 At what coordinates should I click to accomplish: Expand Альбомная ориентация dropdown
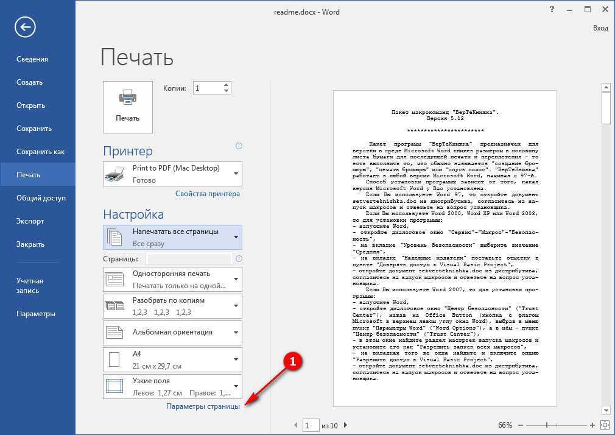click(x=172, y=333)
